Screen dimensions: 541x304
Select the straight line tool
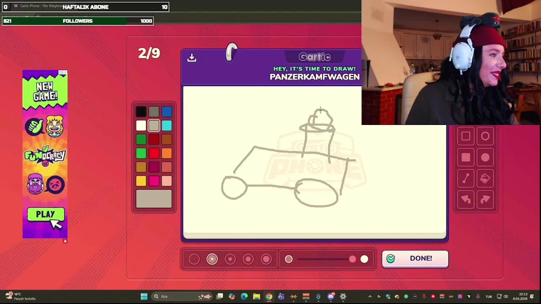click(466, 179)
